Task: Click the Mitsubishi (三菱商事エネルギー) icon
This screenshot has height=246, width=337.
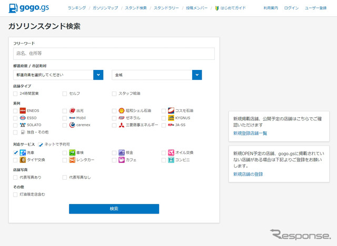Action: click(122, 125)
